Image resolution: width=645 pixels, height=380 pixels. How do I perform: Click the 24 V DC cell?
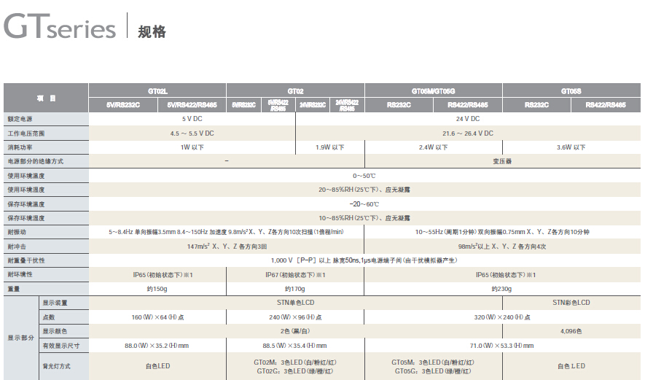tap(467, 118)
